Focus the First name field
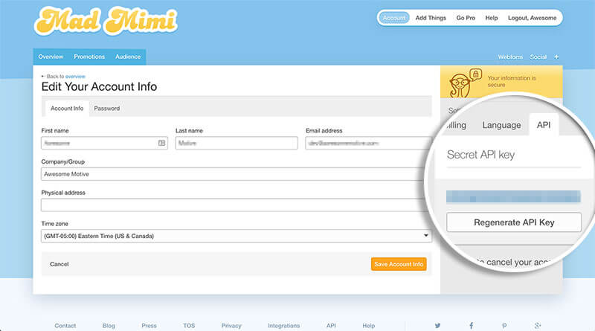Image resolution: width=595 pixels, height=331 pixels. 104,143
